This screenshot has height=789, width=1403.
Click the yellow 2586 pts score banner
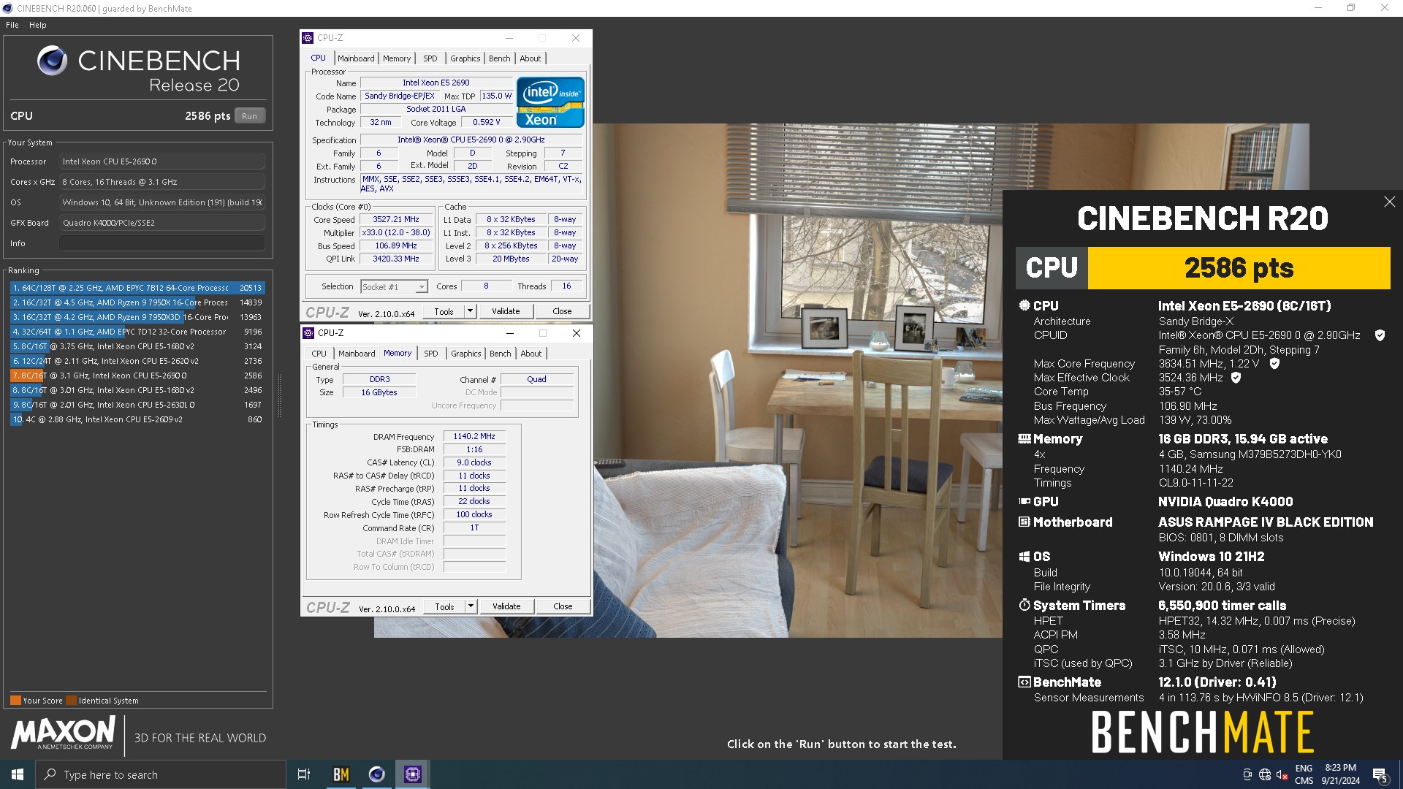click(1239, 268)
